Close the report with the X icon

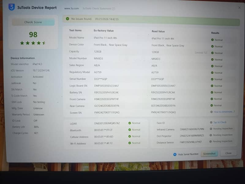pos(239,7)
